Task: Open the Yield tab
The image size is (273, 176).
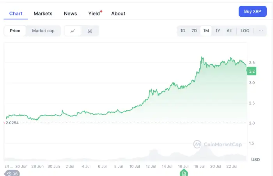Action: coord(94,13)
